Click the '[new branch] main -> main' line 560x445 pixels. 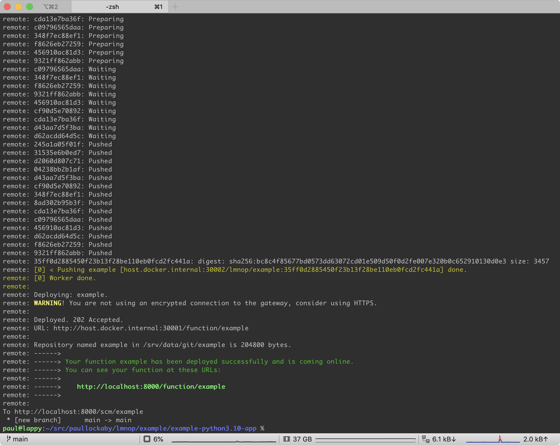tap(69, 420)
